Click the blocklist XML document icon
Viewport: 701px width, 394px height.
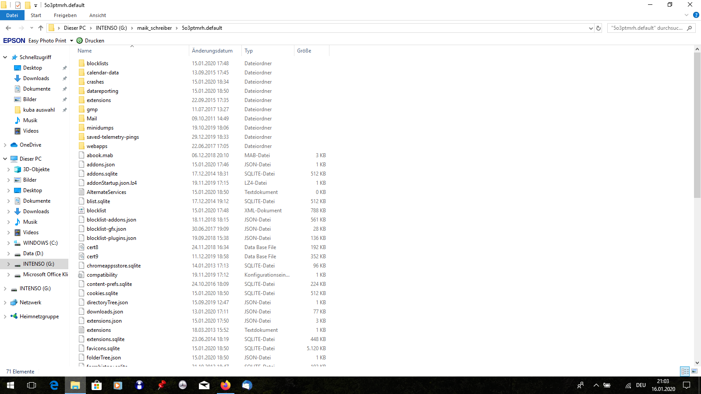81,211
